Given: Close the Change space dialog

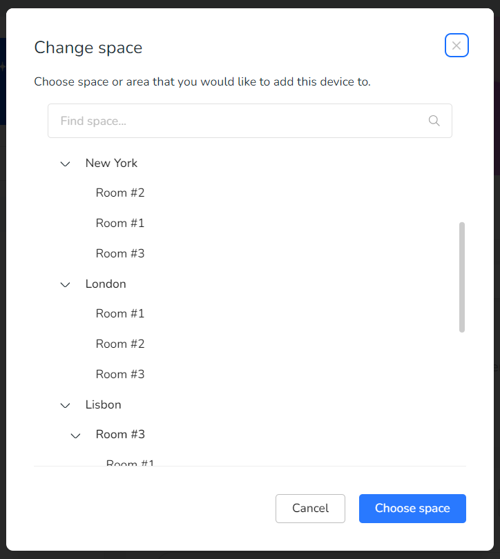Looking at the screenshot, I should pos(456,46).
